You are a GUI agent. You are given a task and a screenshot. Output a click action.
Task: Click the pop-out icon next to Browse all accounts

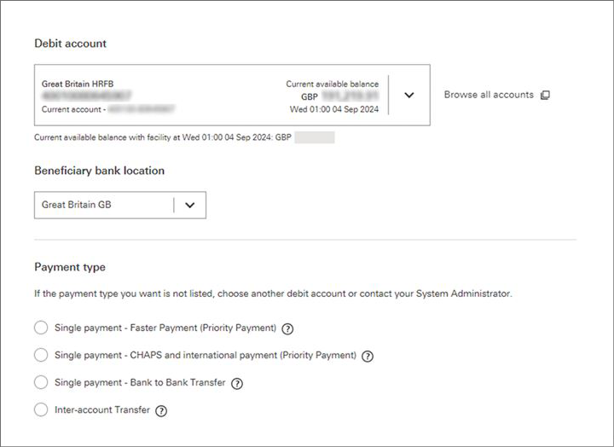(545, 96)
